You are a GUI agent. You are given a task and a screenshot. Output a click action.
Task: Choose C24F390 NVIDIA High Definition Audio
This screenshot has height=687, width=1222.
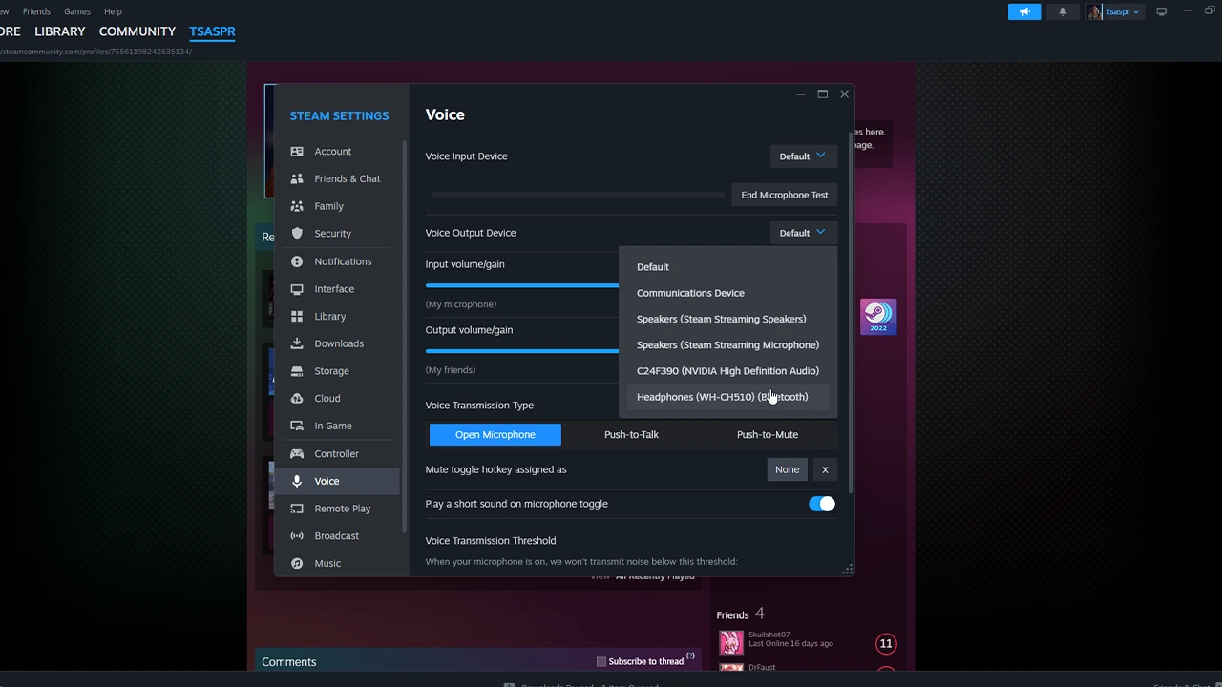727,371
